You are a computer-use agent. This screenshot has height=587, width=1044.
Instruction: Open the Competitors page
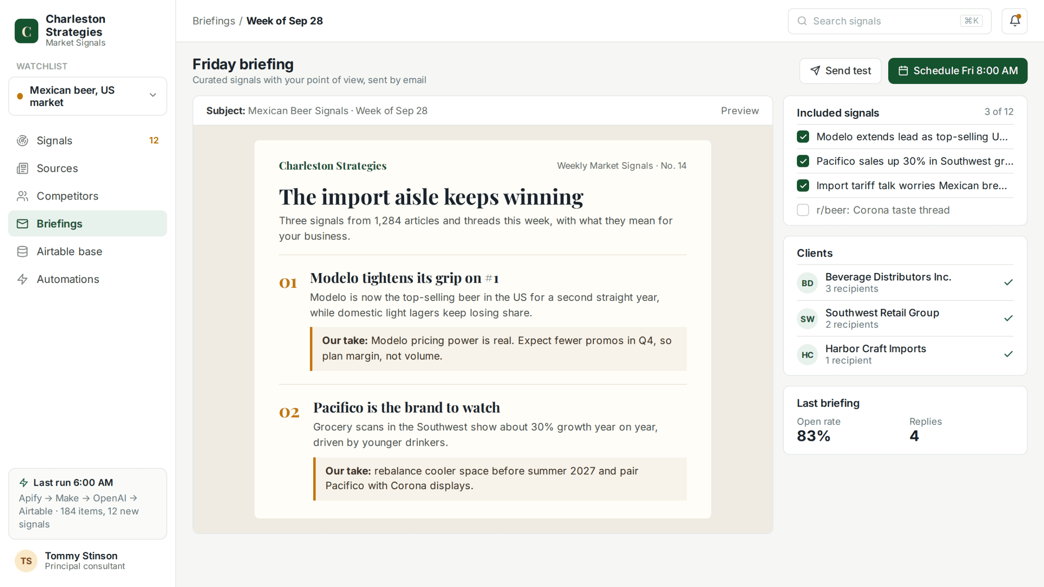point(87,196)
